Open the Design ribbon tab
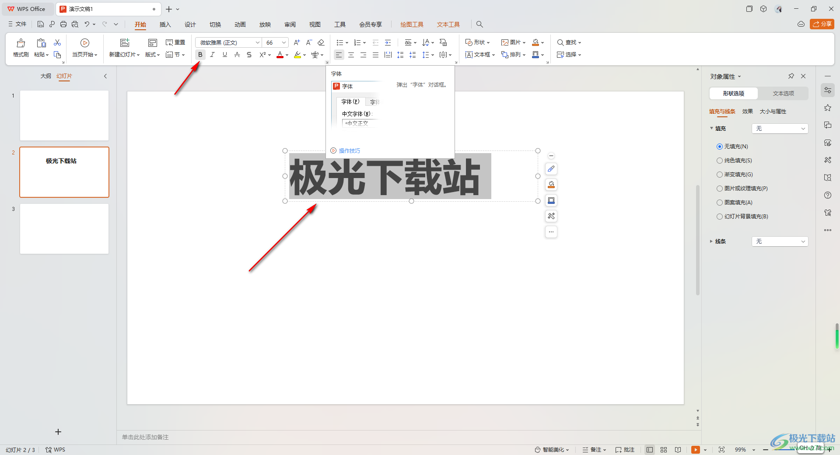 (x=190, y=24)
